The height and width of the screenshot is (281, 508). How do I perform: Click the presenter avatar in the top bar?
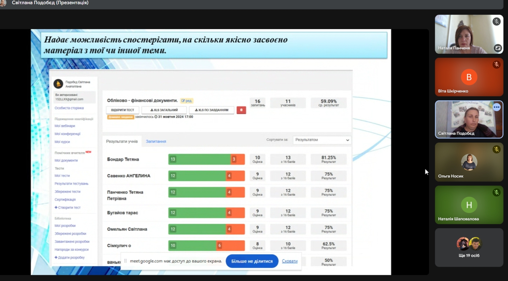3,3
